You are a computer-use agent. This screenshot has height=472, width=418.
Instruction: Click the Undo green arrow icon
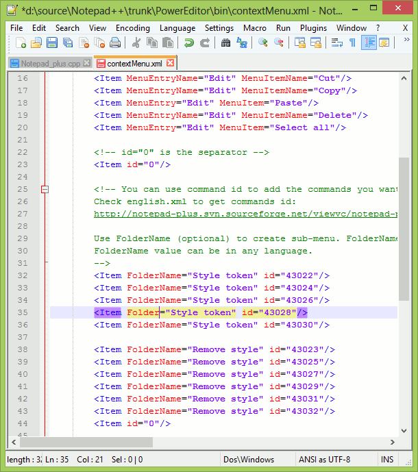pyautogui.click(x=189, y=42)
